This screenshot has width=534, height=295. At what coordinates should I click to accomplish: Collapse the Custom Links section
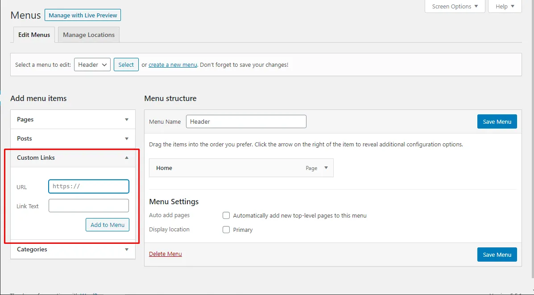[127, 158]
